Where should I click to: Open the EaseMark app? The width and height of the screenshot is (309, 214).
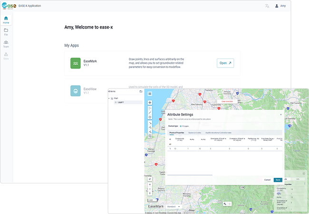point(225,63)
